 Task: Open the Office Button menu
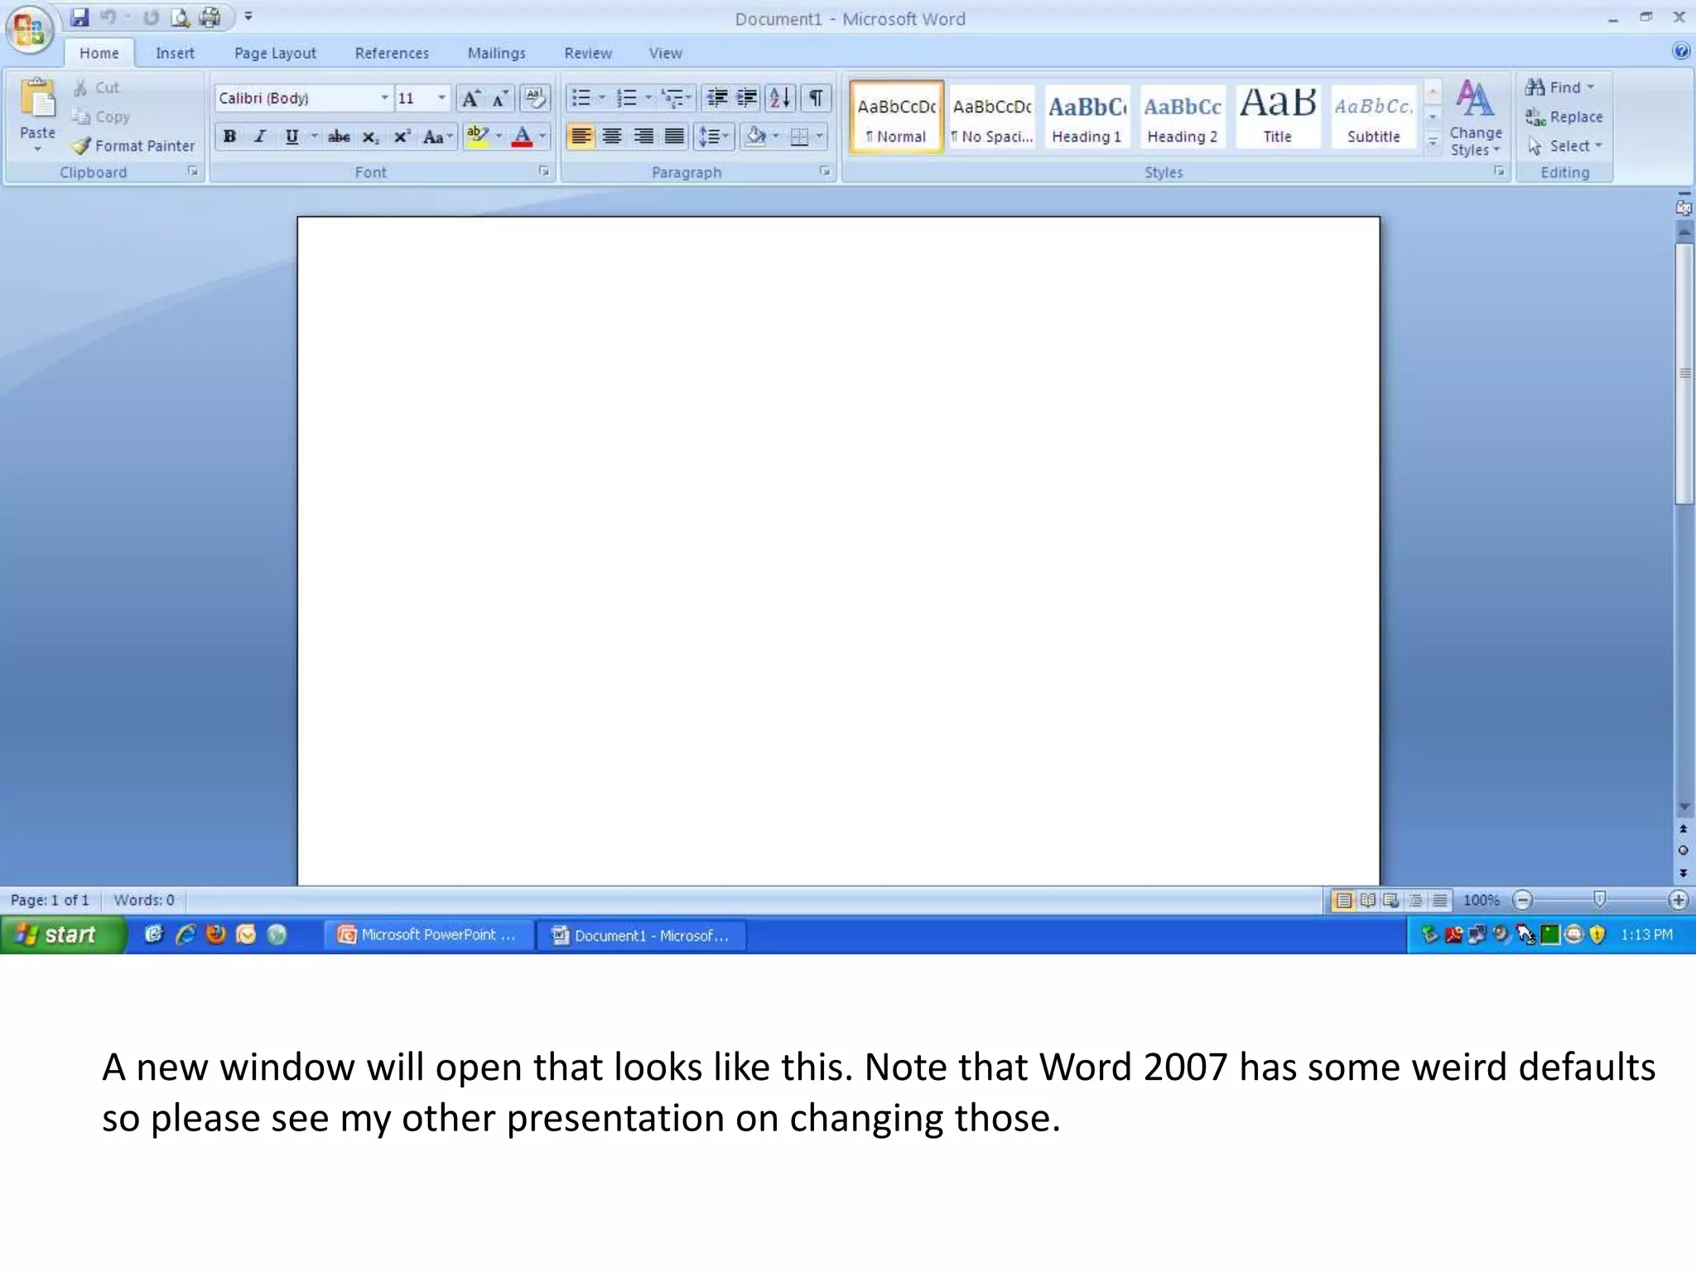30,31
